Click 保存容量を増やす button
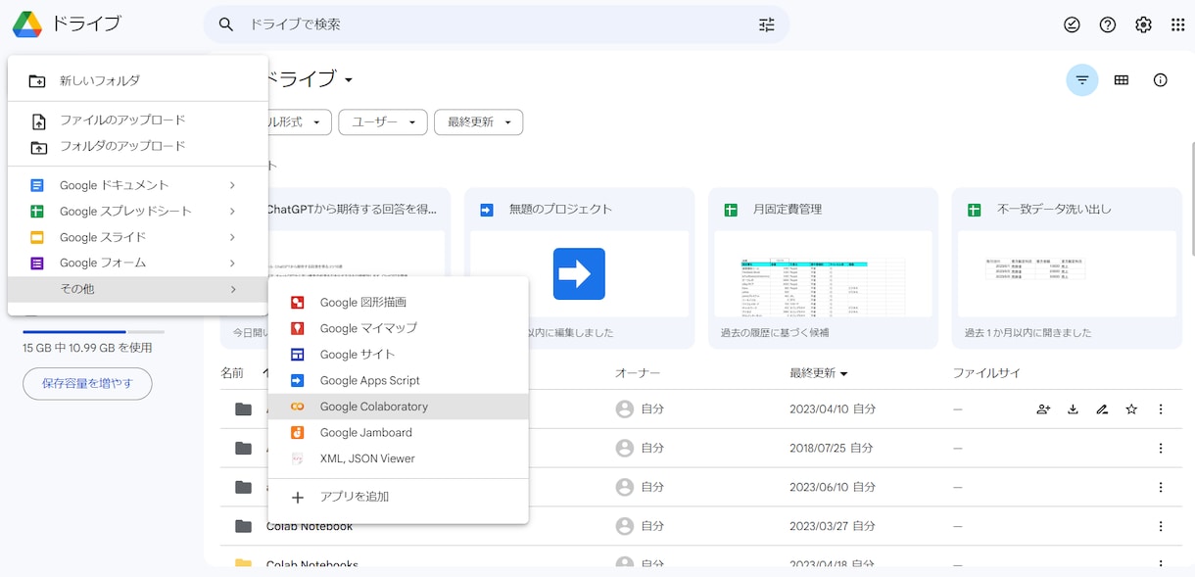 87,384
